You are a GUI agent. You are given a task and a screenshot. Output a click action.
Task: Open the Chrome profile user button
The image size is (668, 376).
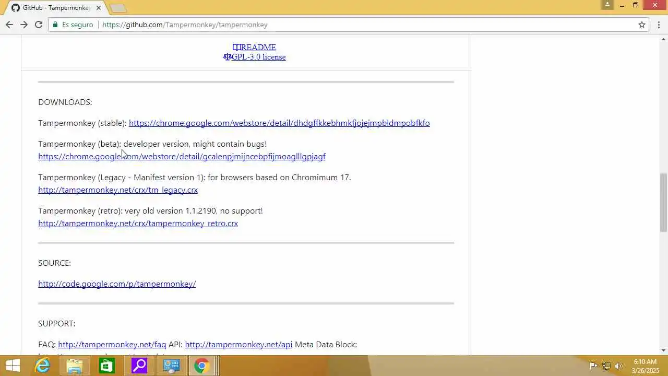click(x=607, y=5)
